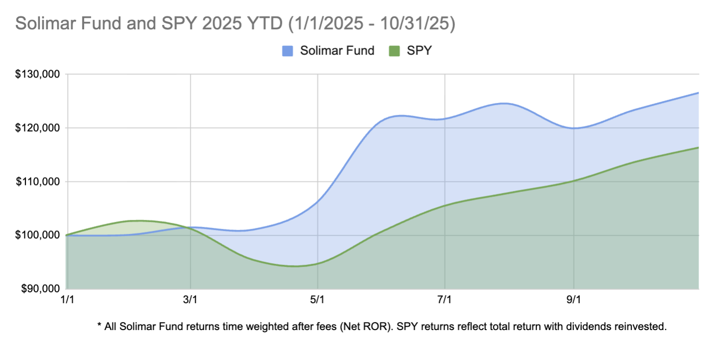Click the green SPY legend swatch

click(x=395, y=51)
